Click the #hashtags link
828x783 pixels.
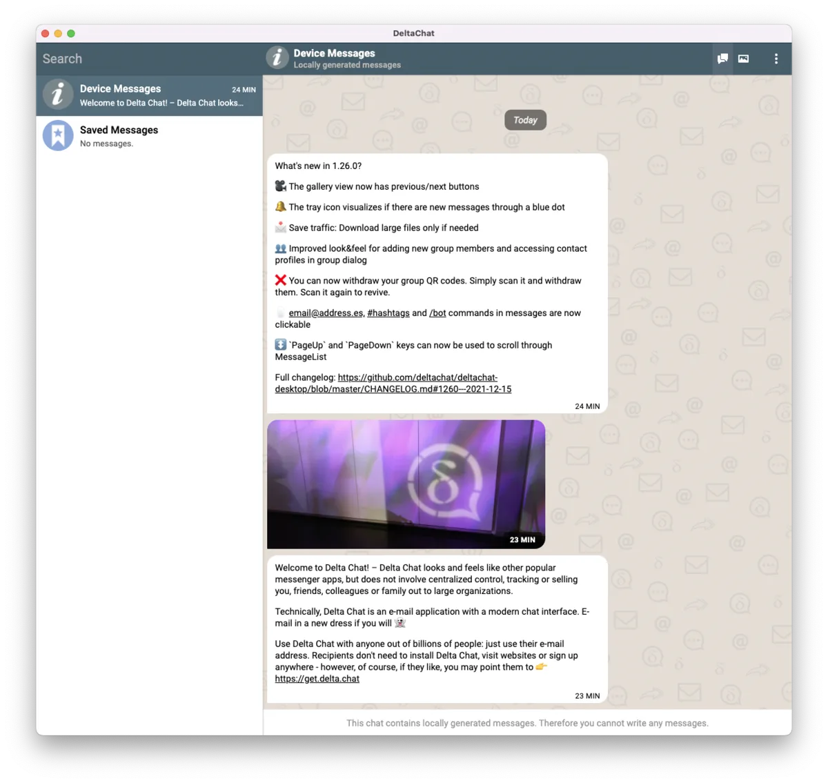click(388, 313)
